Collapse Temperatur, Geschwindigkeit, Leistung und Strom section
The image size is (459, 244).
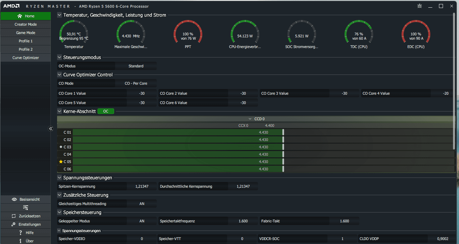tap(59, 15)
